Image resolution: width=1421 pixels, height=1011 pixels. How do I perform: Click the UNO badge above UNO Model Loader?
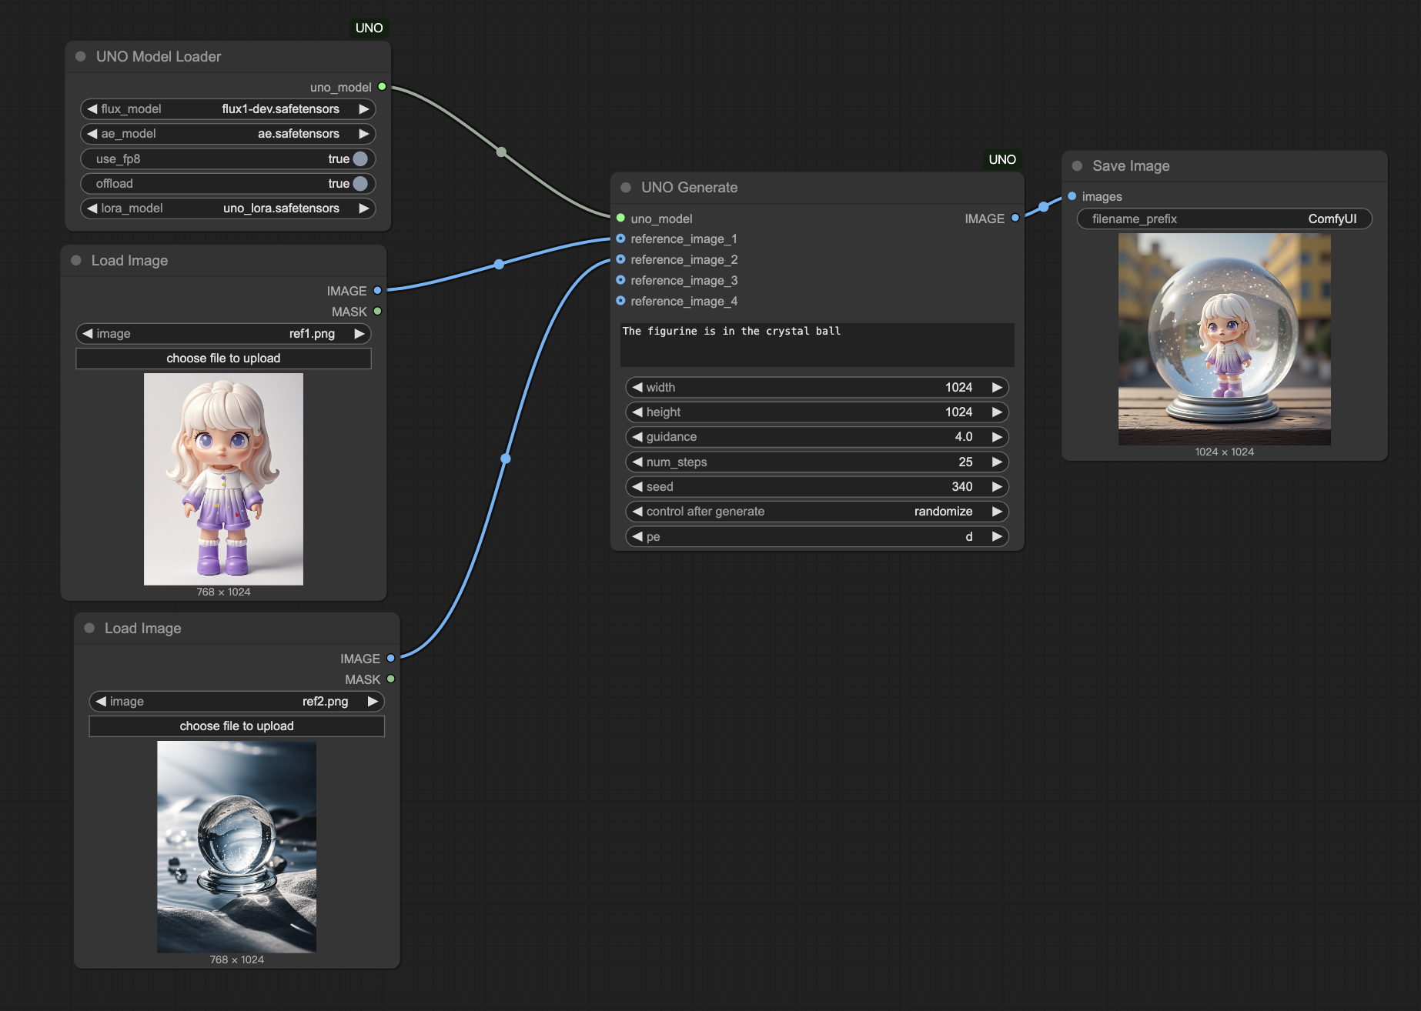point(369,28)
